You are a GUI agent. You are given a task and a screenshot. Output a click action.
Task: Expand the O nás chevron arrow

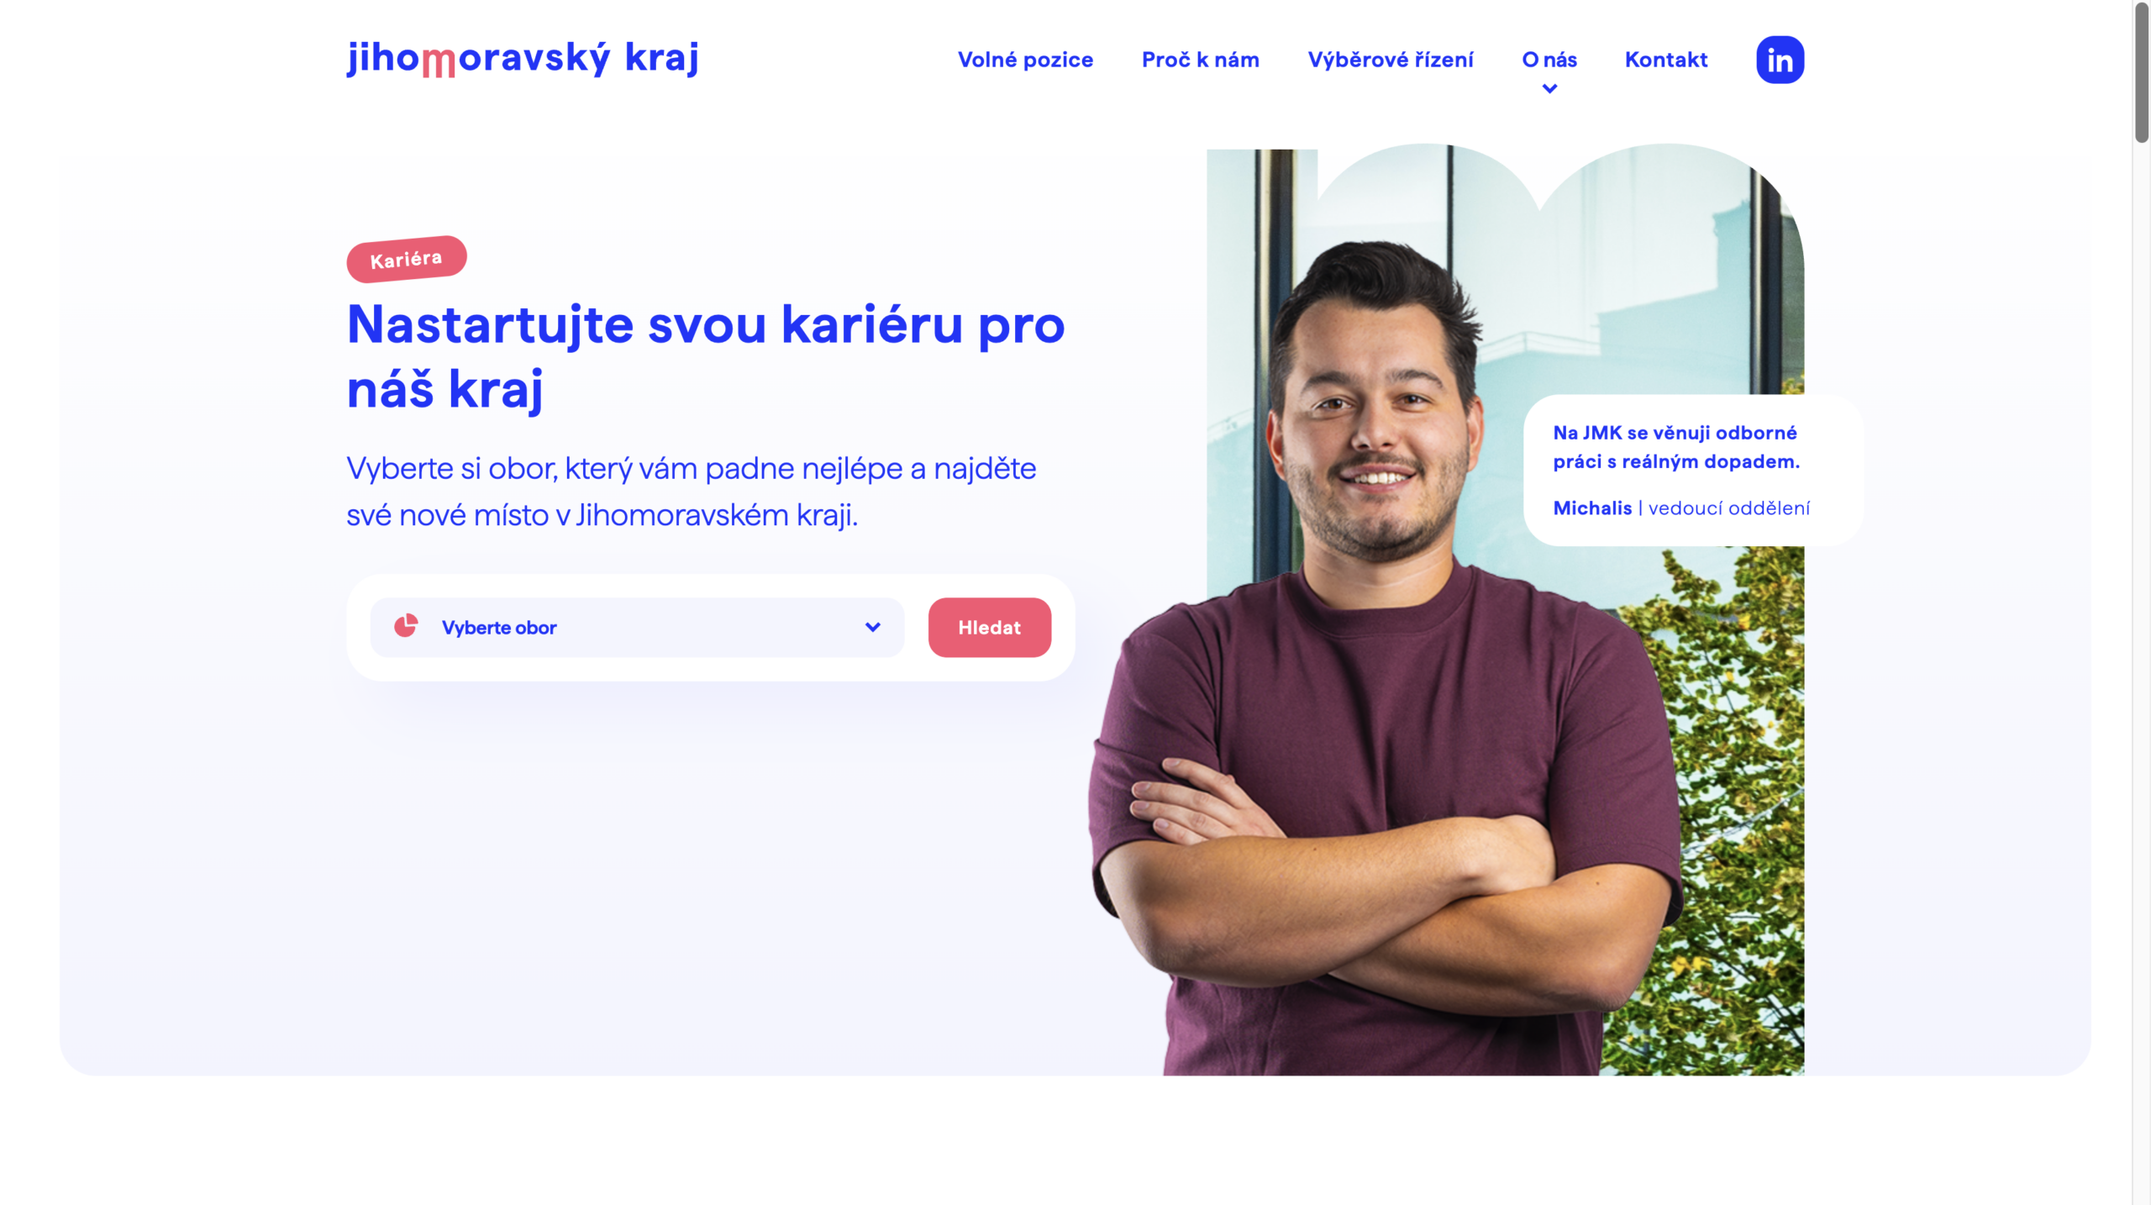click(x=1549, y=88)
